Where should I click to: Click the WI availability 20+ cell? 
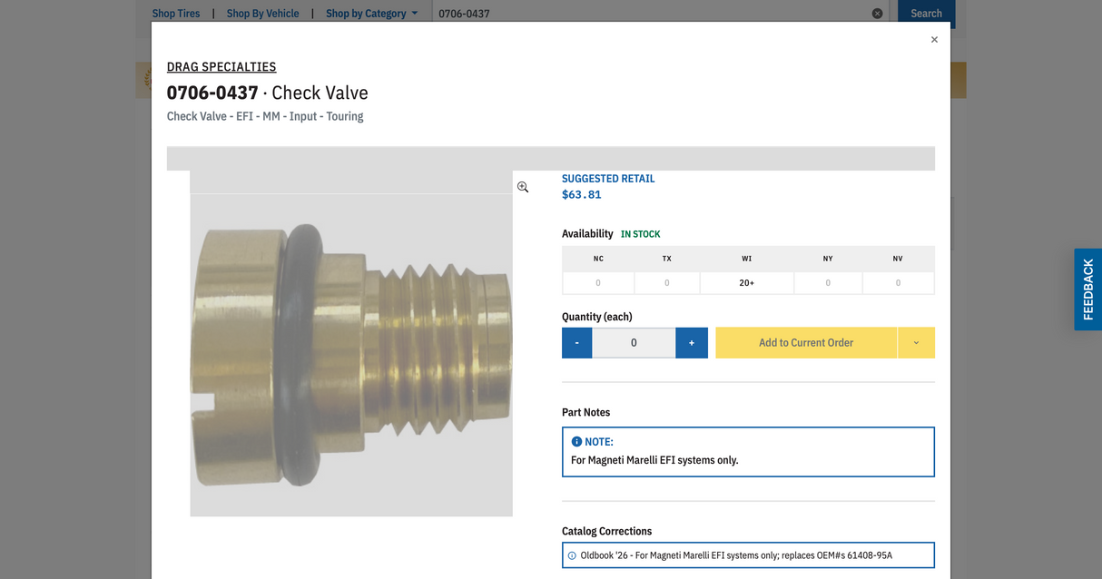click(746, 283)
